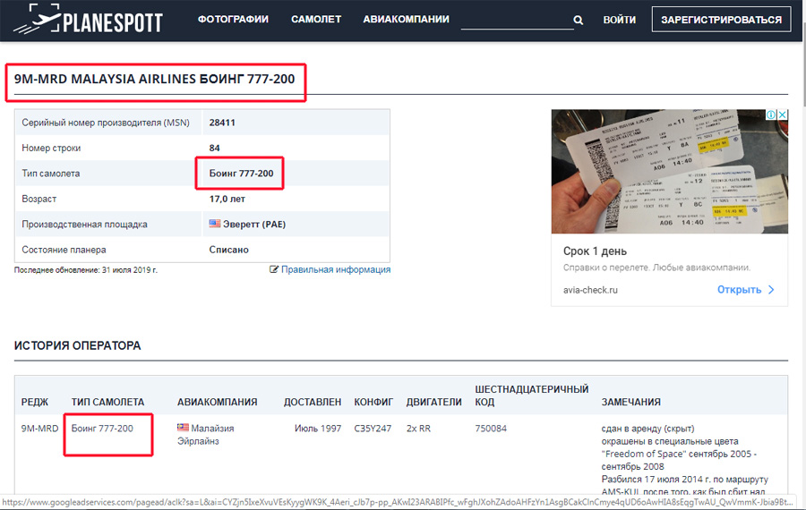Click the engines value 2x RR
Screen dimensions: 806x510
pyautogui.click(x=418, y=429)
